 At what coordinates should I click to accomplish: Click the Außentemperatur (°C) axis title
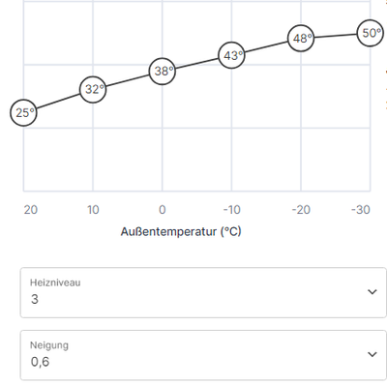(x=181, y=231)
